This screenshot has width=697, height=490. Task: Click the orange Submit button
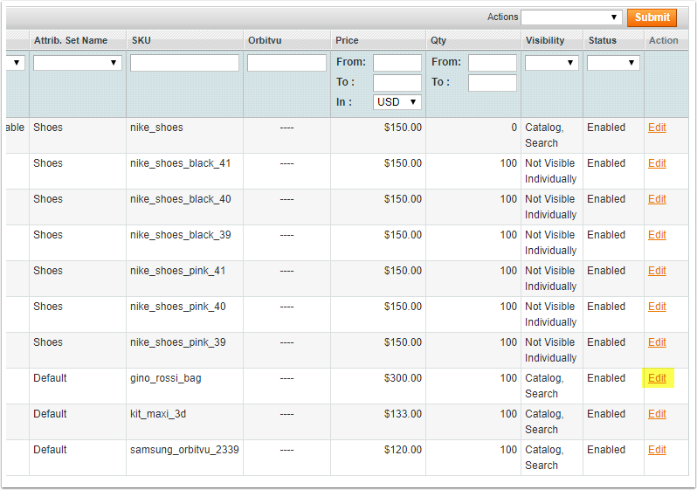(x=652, y=17)
